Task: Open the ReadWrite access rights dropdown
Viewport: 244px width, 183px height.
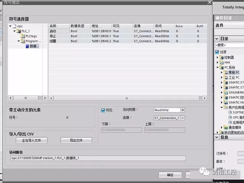Action: pyautogui.click(x=183, y=110)
